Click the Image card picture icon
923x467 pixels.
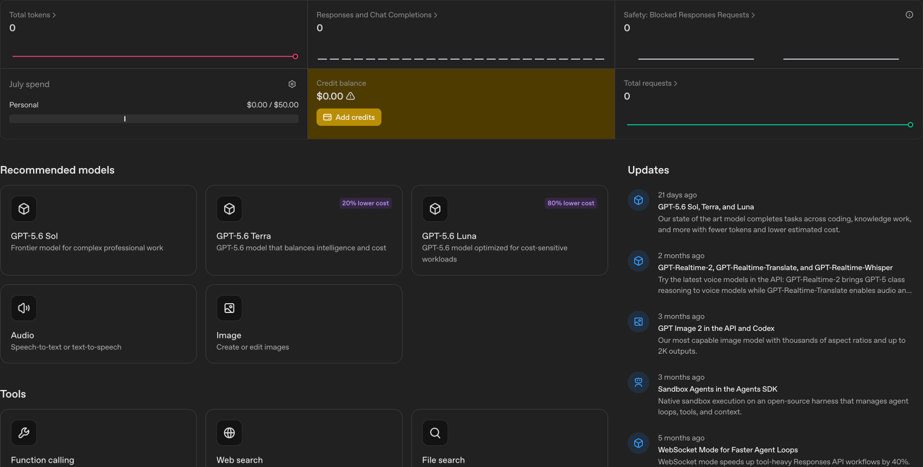coord(230,308)
